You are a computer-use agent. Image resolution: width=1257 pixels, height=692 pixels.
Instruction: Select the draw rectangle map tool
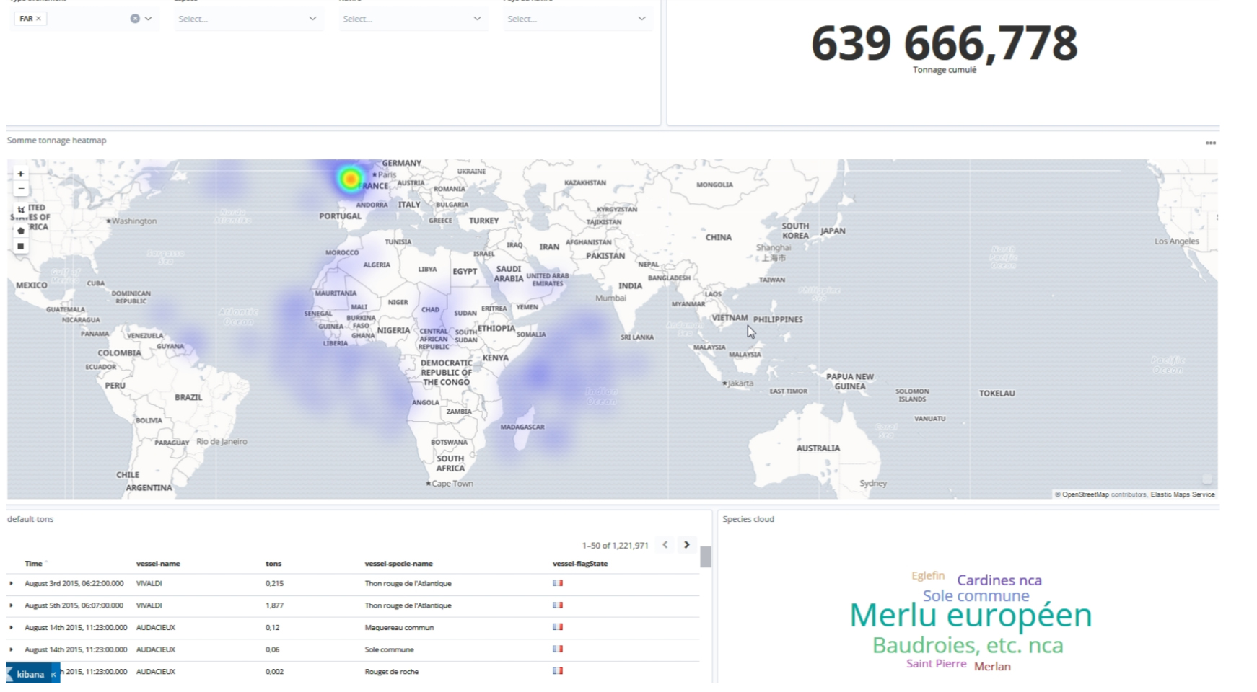click(x=21, y=246)
